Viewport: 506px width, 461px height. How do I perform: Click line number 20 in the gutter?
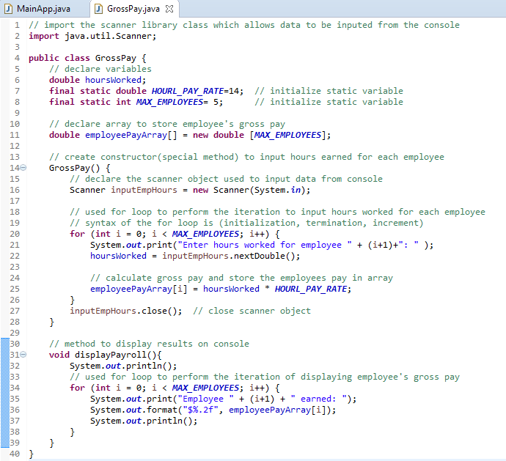15,234
